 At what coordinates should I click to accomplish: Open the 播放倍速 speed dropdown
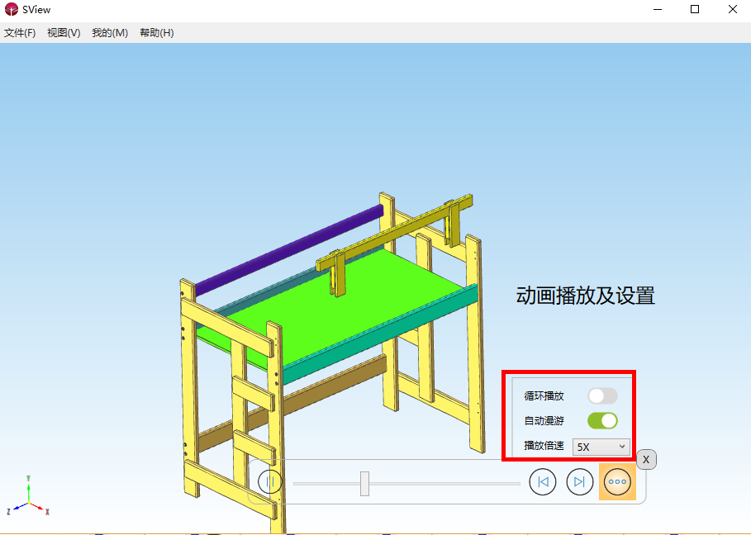(x=601, y=447)
